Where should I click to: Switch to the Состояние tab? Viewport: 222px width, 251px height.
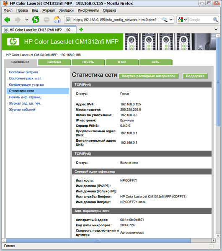[21, 62]
